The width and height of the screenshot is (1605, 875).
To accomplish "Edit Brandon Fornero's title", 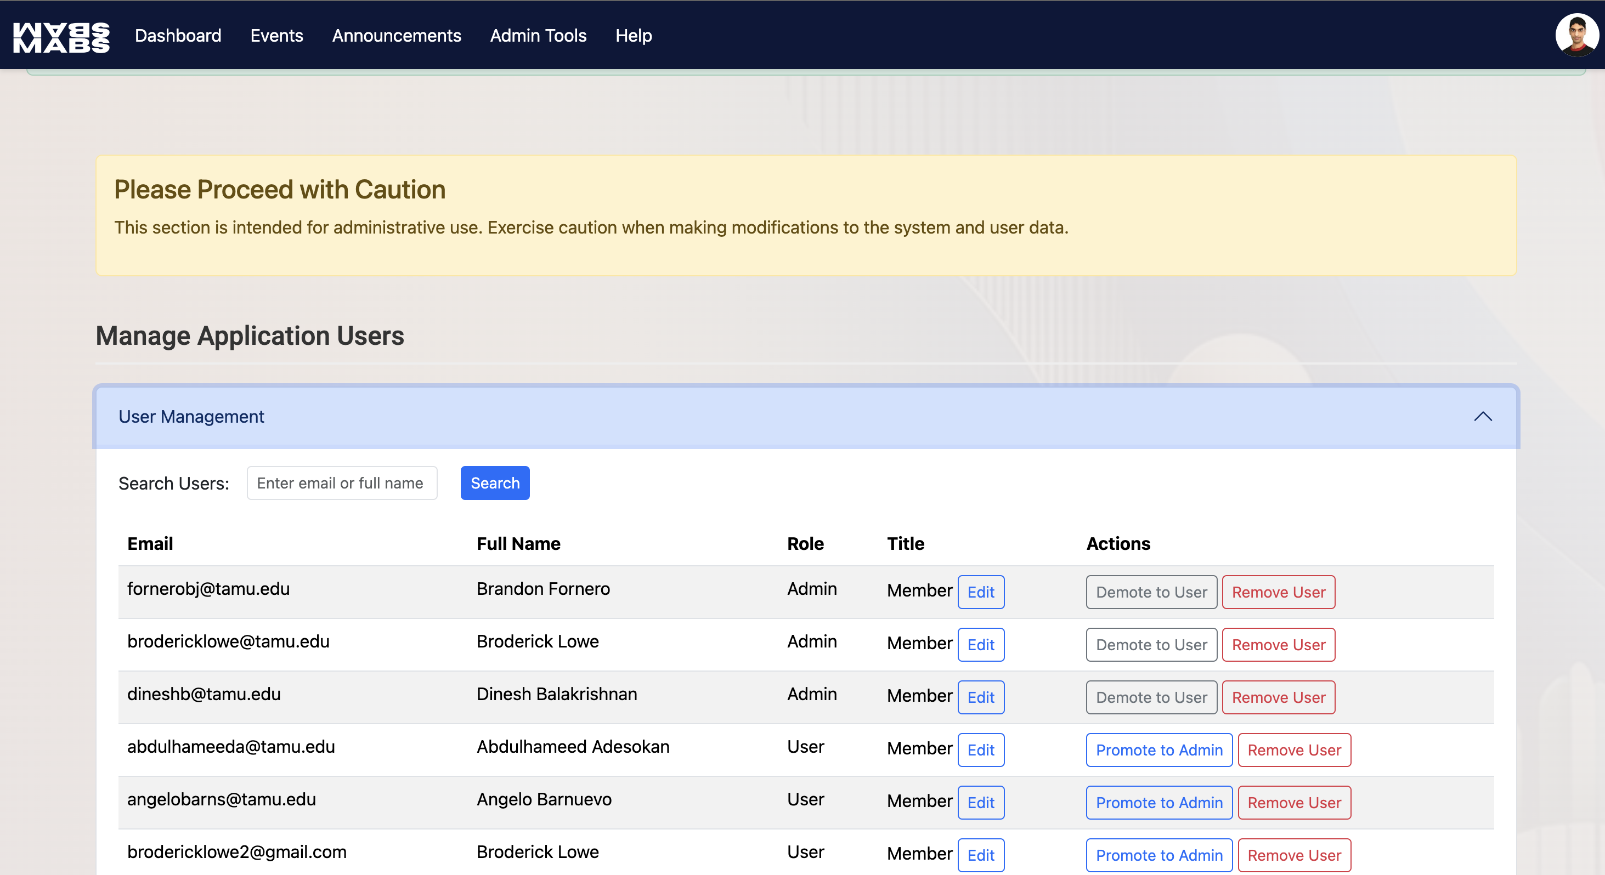I will (980, 592).
